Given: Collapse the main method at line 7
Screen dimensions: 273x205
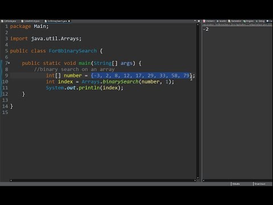Looking at the screenshot, I should 9,63.
